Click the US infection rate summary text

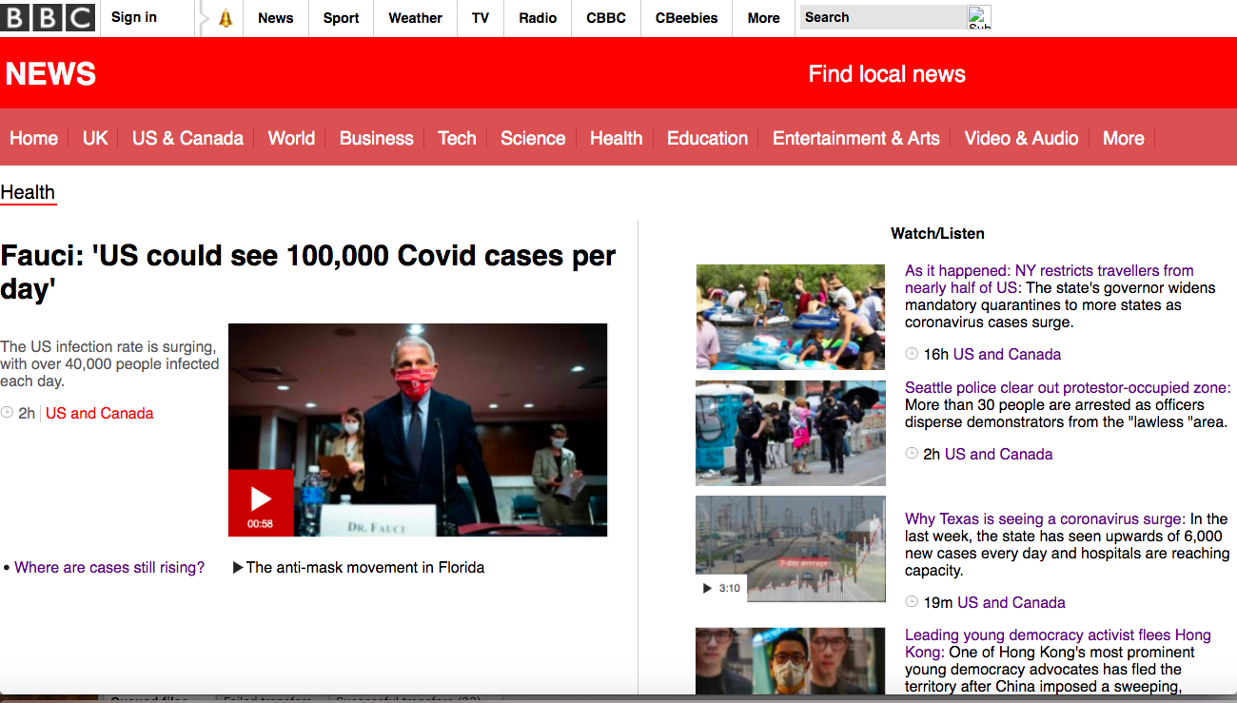pos(110,364)
